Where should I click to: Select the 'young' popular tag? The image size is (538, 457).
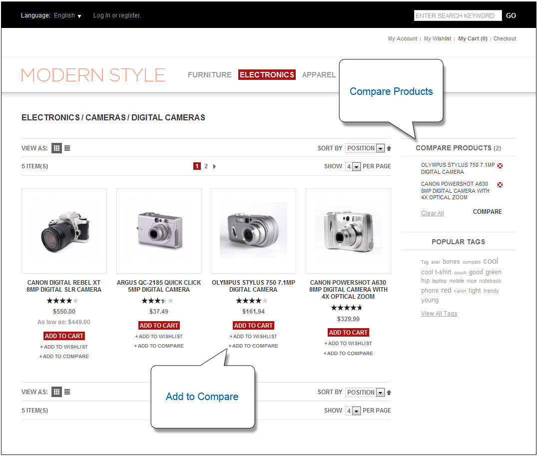[430, 300]
